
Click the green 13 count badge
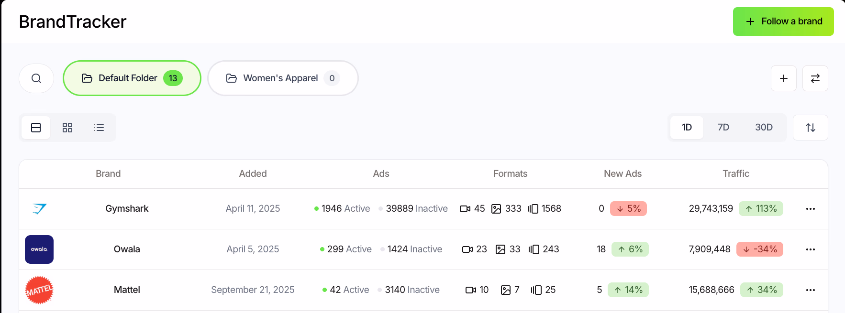pyautogui.click(x=173, y=78)
